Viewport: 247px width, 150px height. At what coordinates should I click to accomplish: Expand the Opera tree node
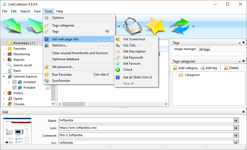tap(4, 99)
